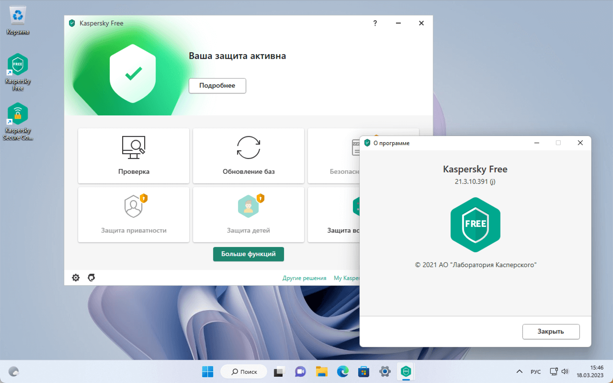Launch Microsoft Edge from the taskbar

pyautogui.click(x=342, y=372)
